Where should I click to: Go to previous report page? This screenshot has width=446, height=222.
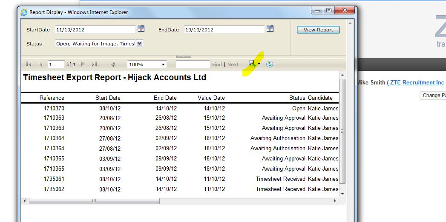click(x=41, y=64)
